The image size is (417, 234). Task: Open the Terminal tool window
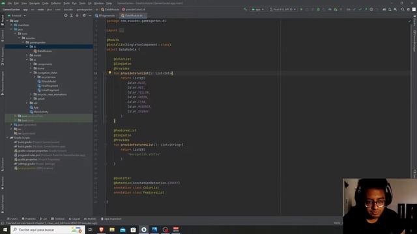pyautogui.click(x=58, y=219)
